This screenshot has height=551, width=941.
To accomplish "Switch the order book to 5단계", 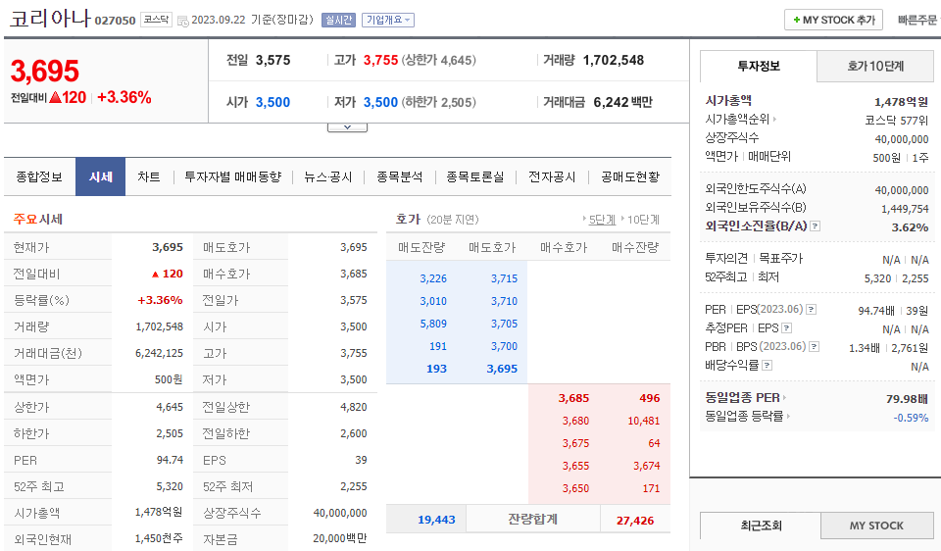I will tap(602, 220).
